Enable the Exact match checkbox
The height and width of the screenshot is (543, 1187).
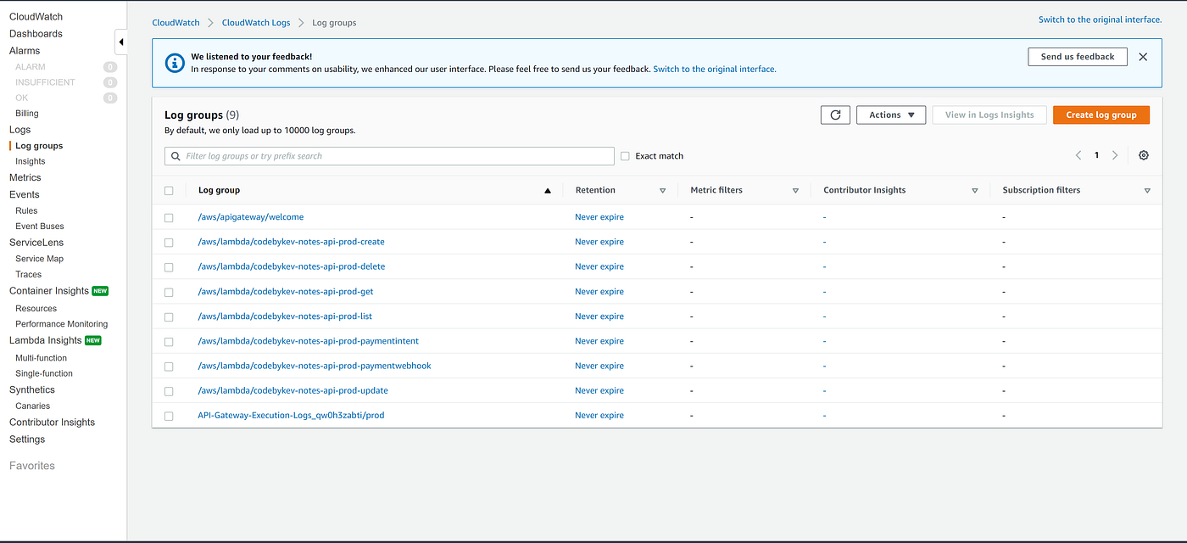tap(625, 156)
